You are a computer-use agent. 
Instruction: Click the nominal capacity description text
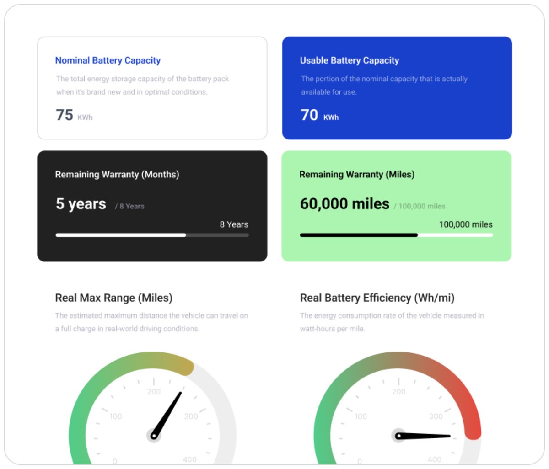(142, 85)
